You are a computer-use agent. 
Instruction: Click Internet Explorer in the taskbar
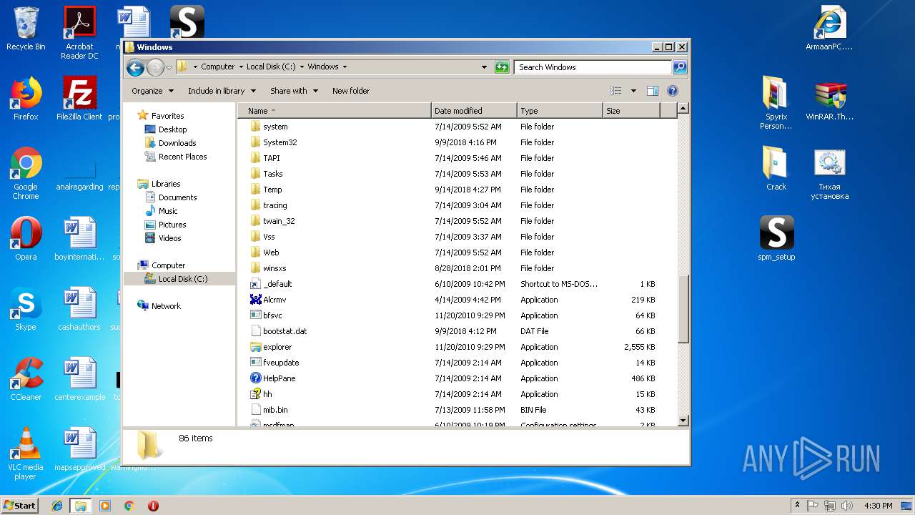pyautogui.click(x=57, y=506)
